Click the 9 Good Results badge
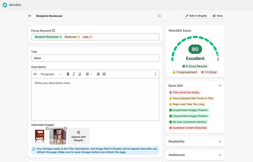The image size is (253, 162). [x=195, y=66]
